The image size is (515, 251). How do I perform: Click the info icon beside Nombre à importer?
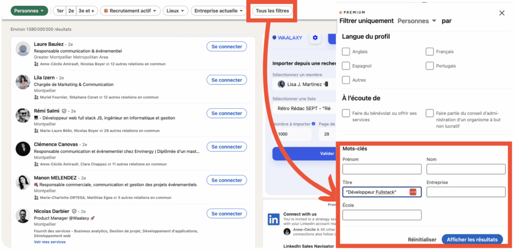(x=313, y=124)
